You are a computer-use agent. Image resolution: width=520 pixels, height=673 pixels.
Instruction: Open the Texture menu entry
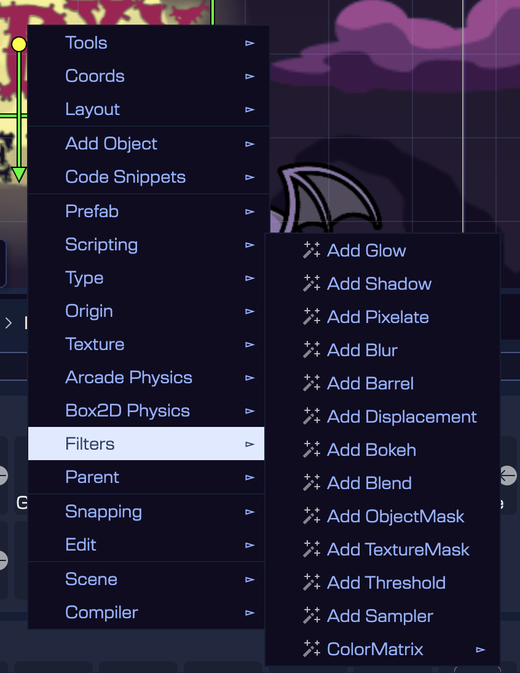point(95,344)
